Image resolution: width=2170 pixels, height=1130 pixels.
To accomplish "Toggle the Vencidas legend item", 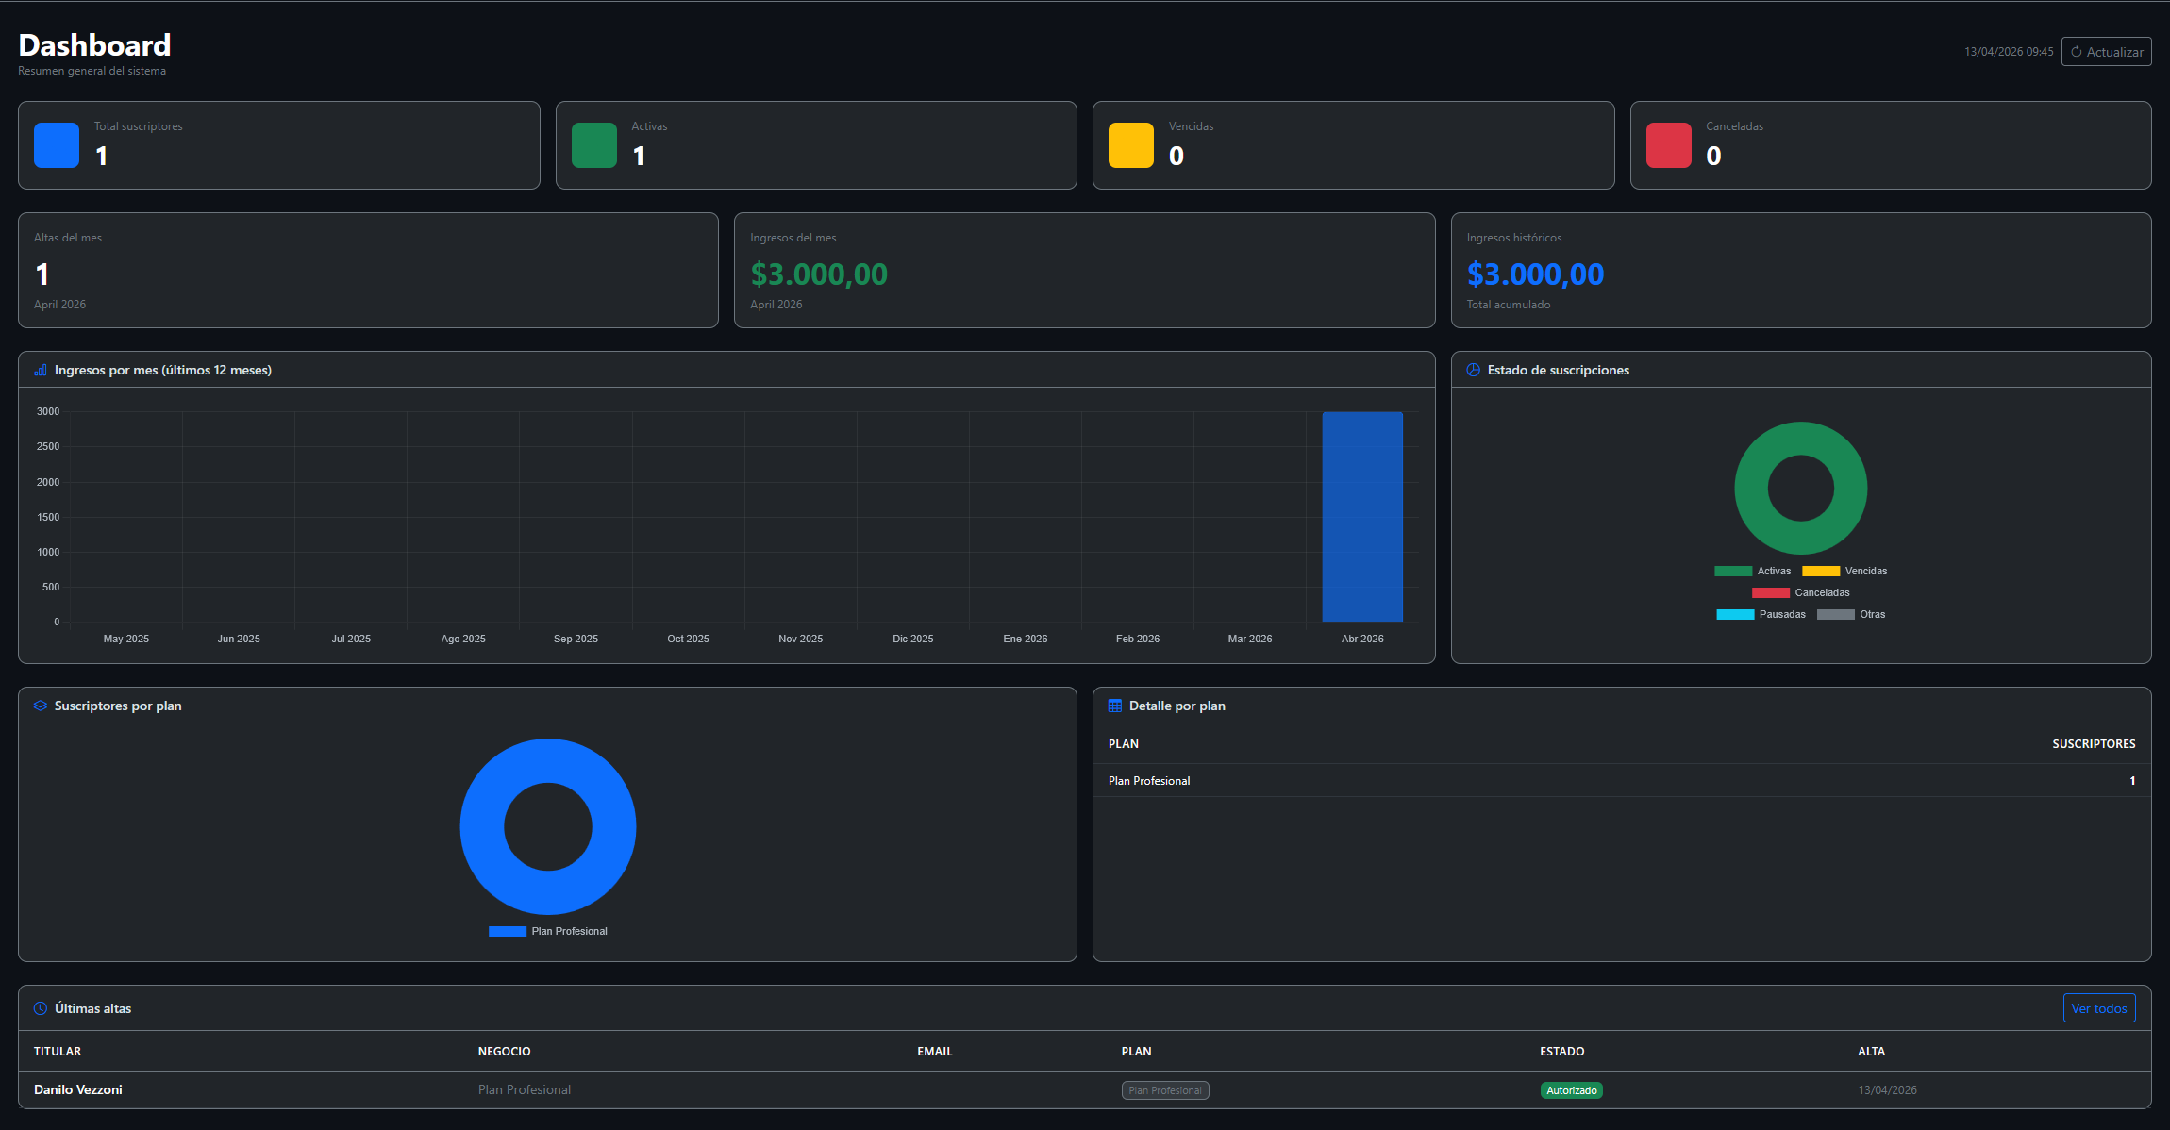I will [1844, 571].
